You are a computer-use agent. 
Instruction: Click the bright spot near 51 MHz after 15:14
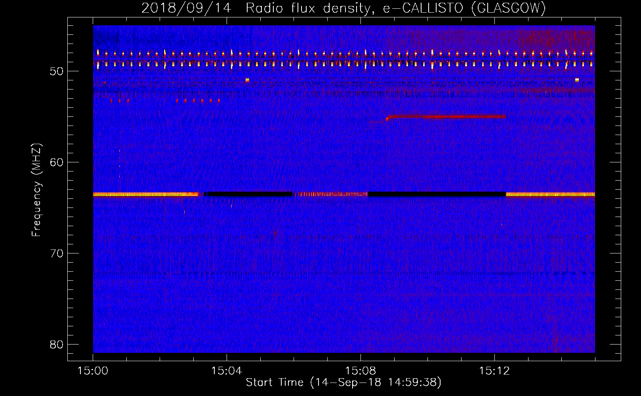[577, 80]
